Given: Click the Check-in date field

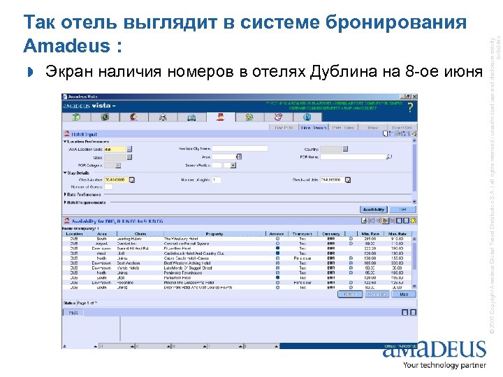Looking at the screenshot, I should tap(116, 180).
